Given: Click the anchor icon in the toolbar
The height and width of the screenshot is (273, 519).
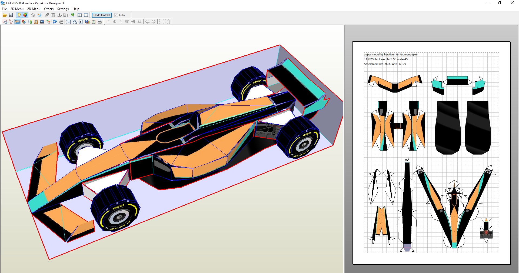Looking at the screenshot, I should click(x=59, y=15).
